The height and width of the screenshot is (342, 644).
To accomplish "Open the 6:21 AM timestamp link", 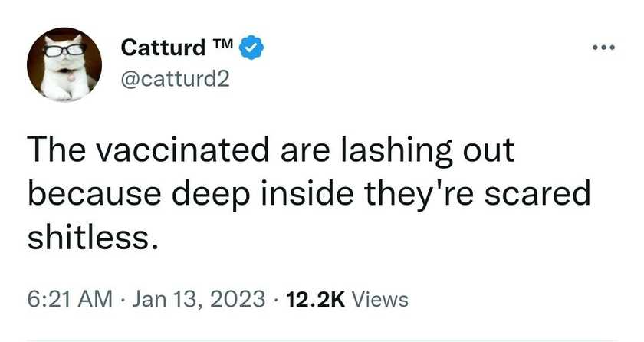I will [x=70, y=299].
